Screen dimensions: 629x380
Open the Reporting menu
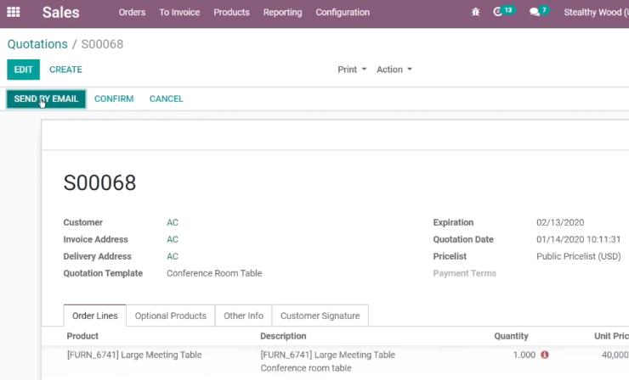coord(282,13)
